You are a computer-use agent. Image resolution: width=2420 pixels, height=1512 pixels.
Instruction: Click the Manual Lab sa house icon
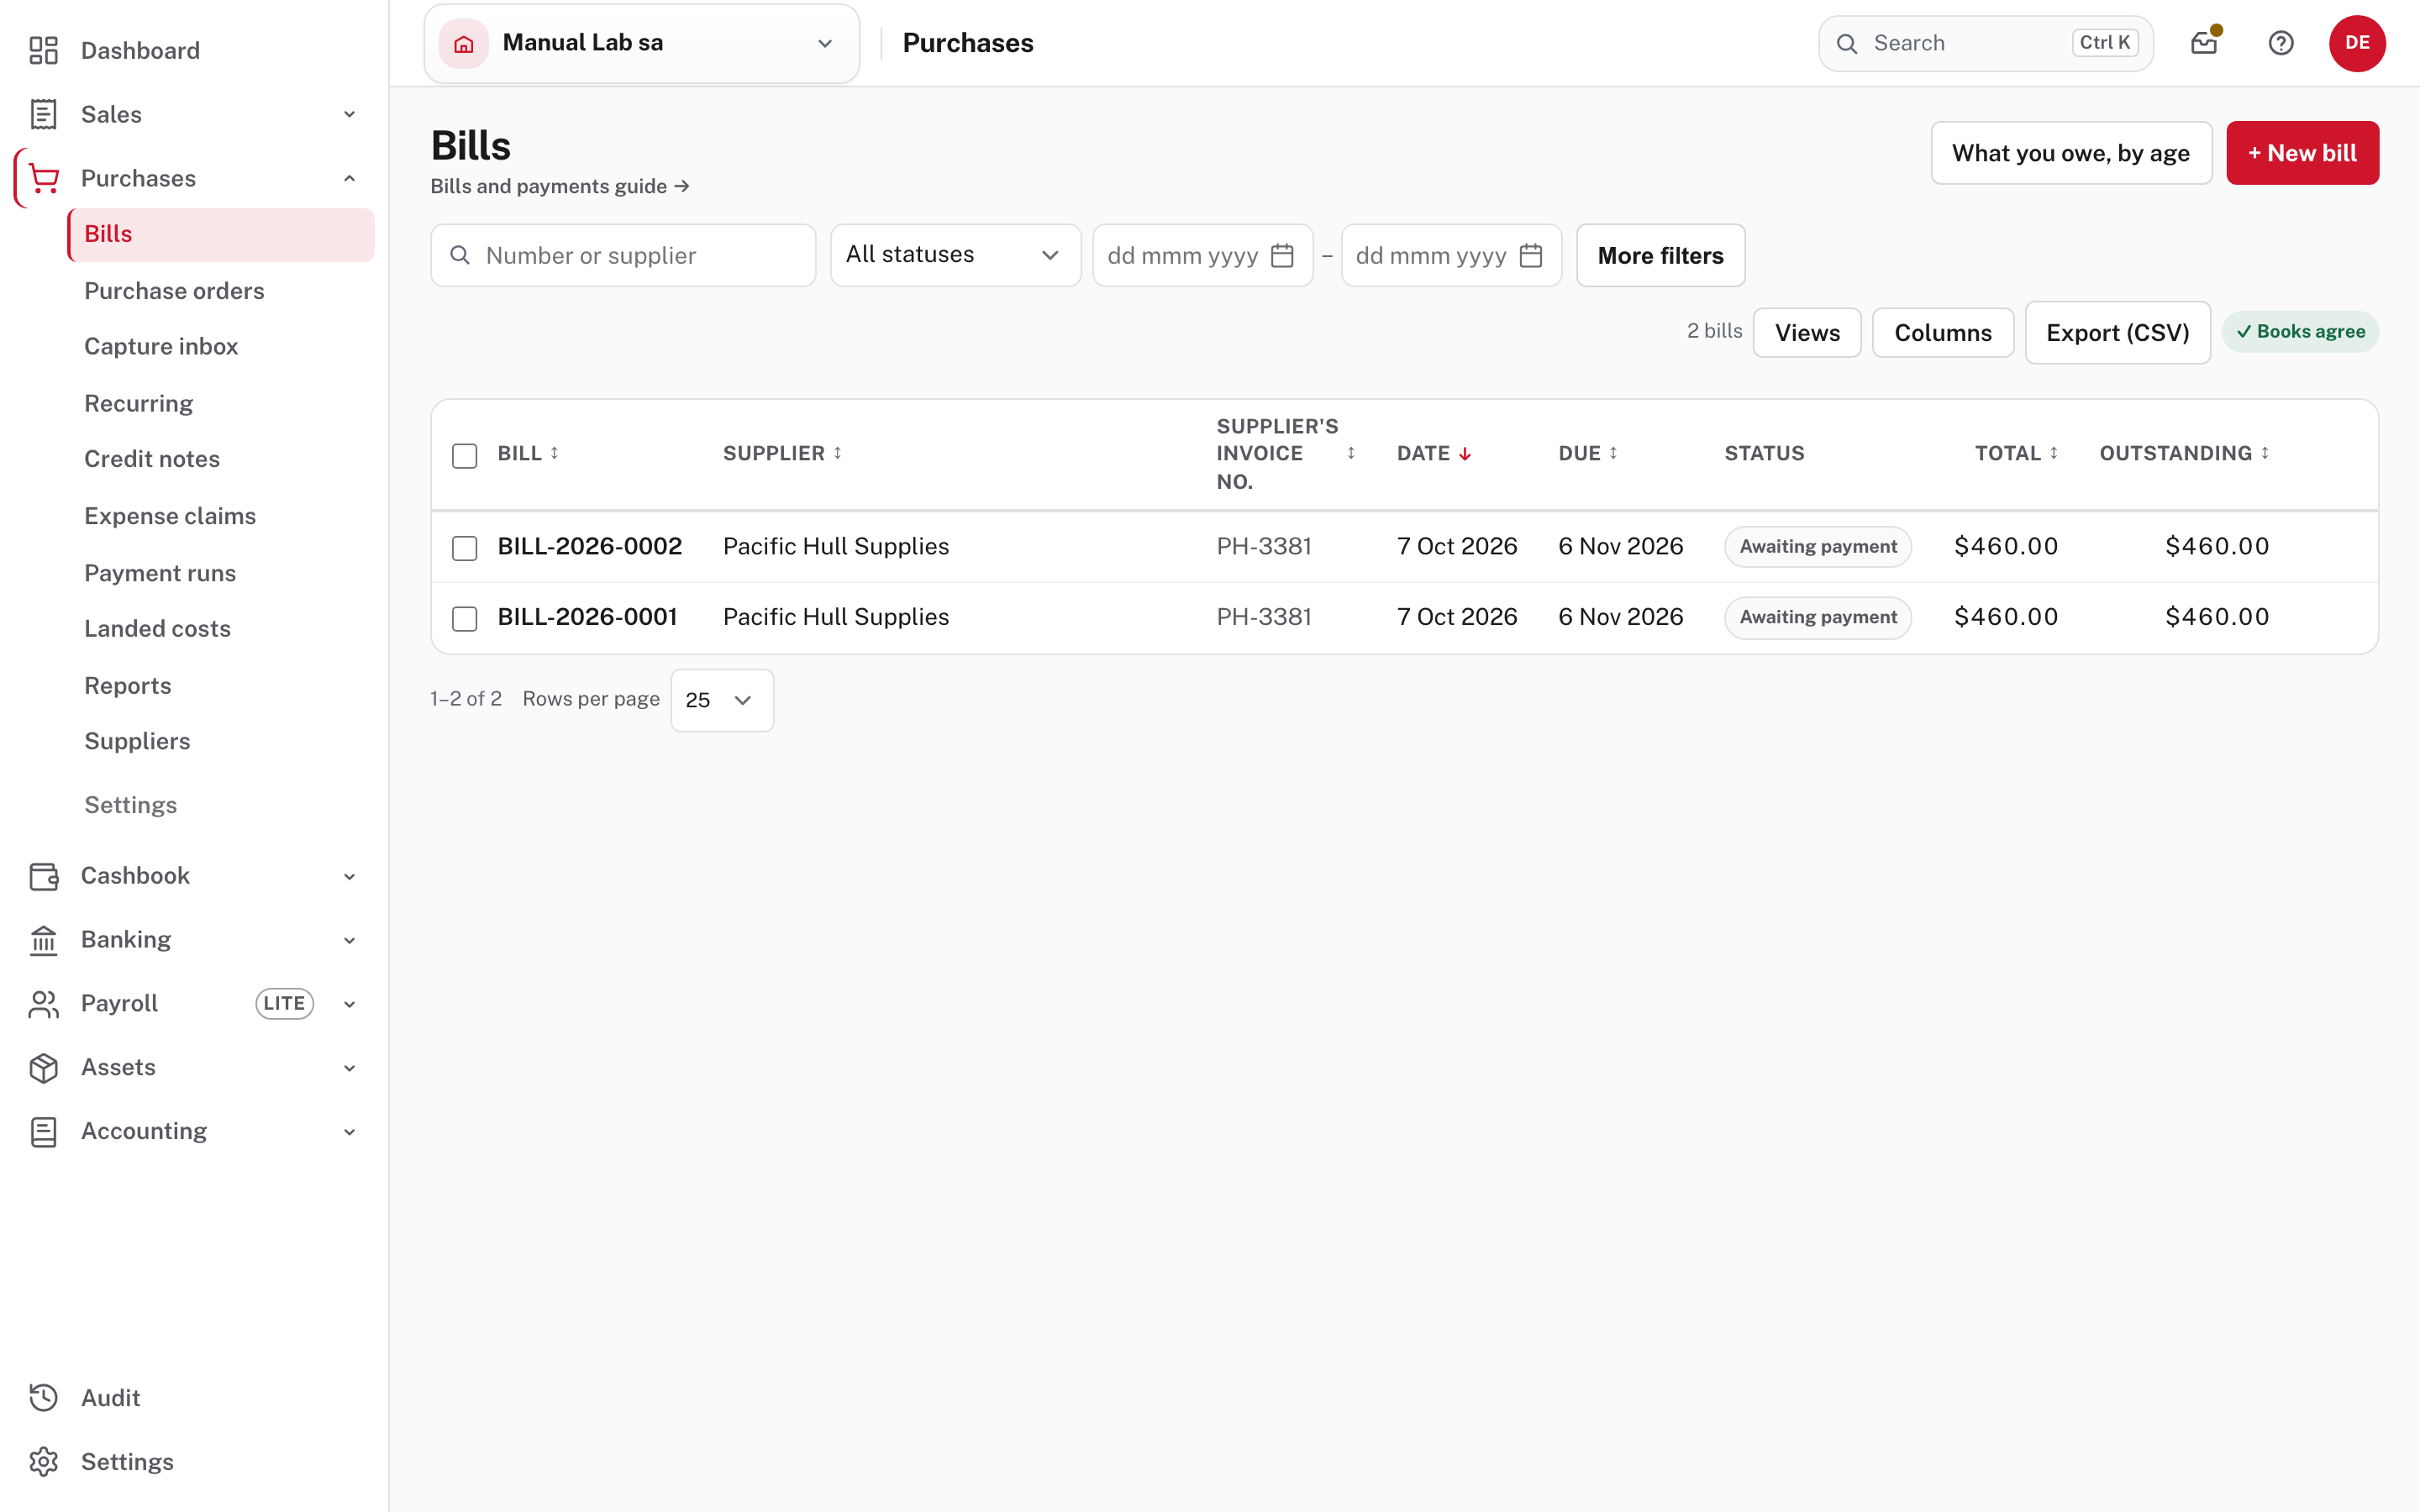[x=464, y=43]
